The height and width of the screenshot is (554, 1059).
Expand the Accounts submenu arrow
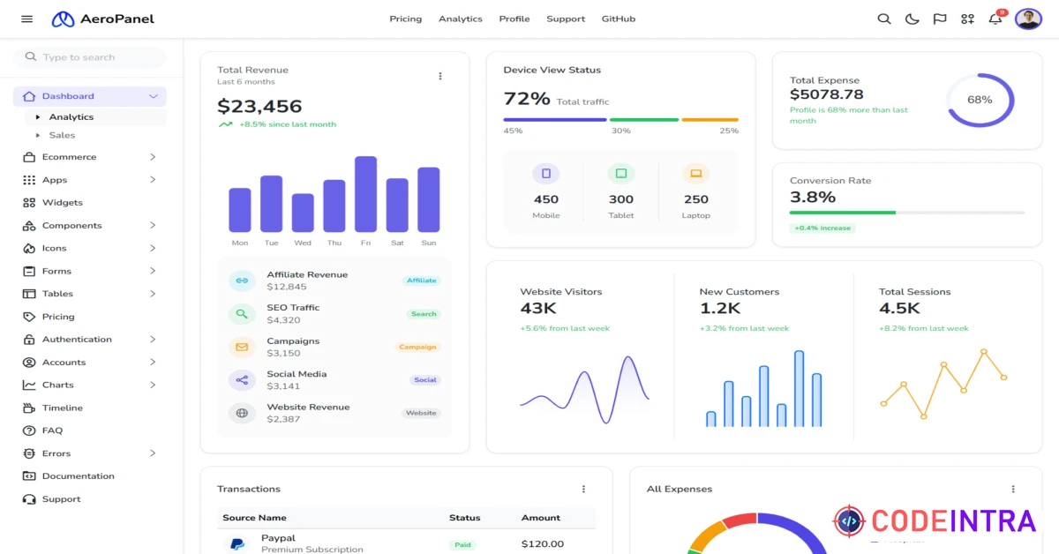pyautogui.click(x=153, y=363)
